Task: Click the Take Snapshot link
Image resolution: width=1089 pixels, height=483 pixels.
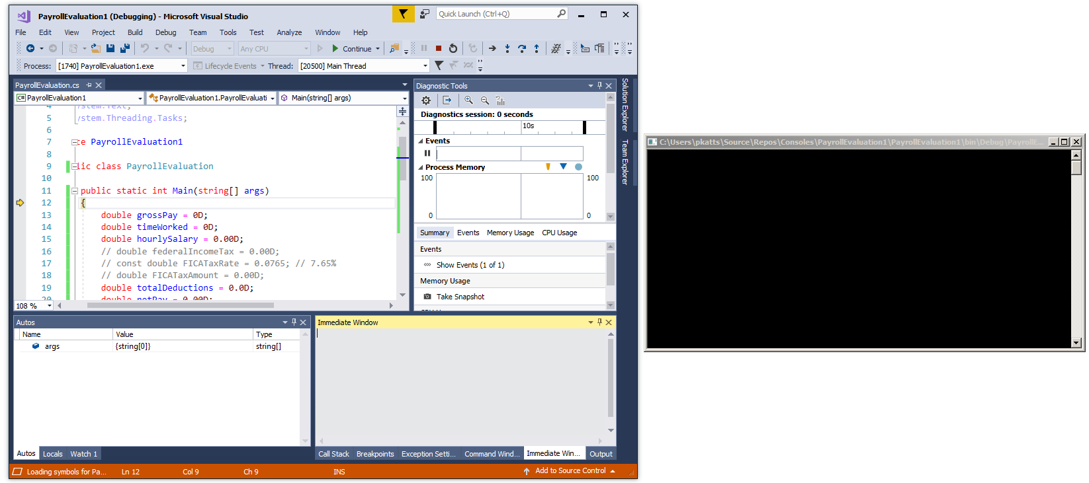Action: pos(460,297)
